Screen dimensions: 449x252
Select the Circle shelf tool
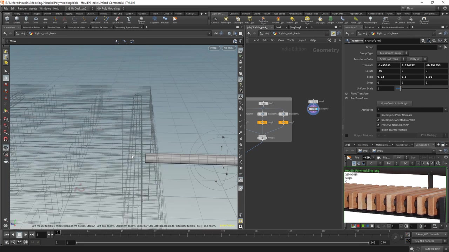pyautogui.click(x=74, y=20)
